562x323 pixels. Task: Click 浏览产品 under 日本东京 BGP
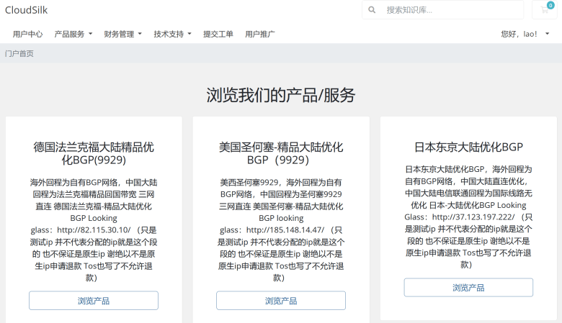[468, 287]
